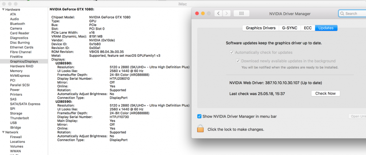Close the NVIDIA Driver Manager window
Viewport: 366px width, 155px height.
coord(197,14)
